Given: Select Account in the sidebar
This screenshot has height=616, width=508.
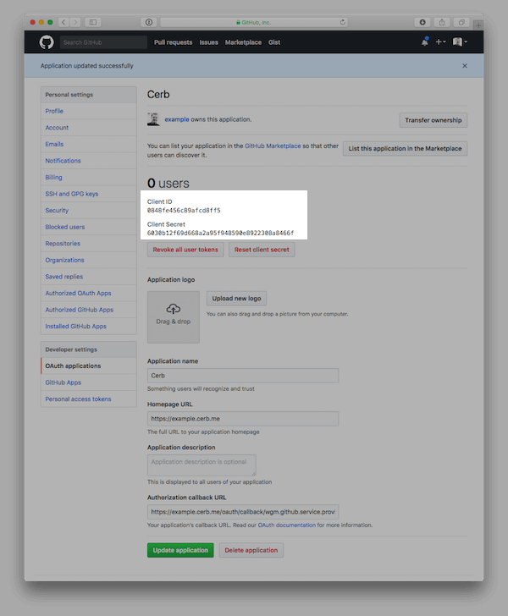Looking at the screenshot, I should [x=89, y=128].
